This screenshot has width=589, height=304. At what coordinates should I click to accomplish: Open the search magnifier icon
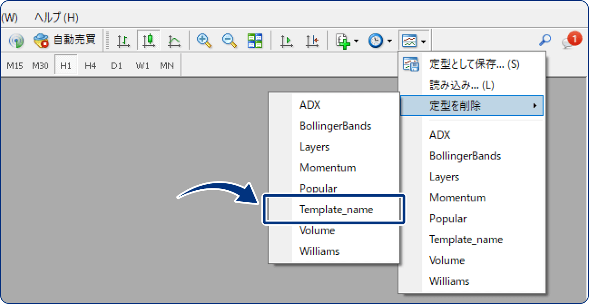tap(545, 41)
